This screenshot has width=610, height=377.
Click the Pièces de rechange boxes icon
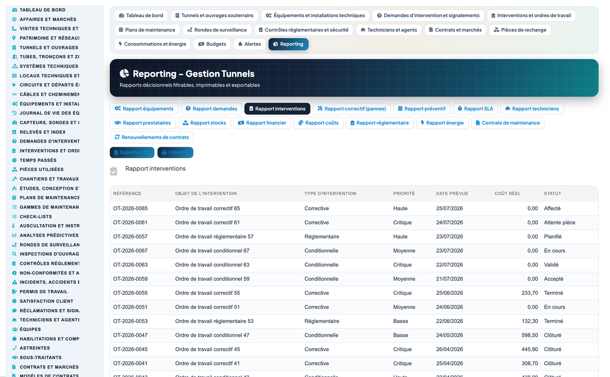(x=496, y=30)
